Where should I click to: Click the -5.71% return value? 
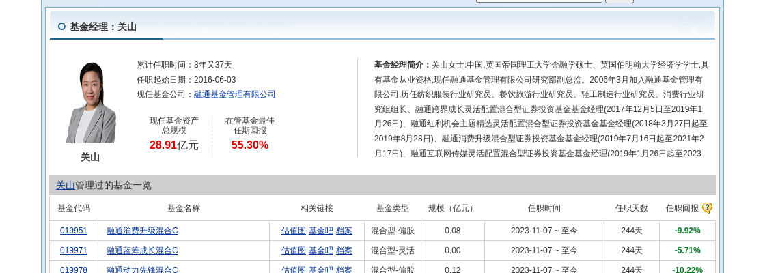[x=687, y=250]
